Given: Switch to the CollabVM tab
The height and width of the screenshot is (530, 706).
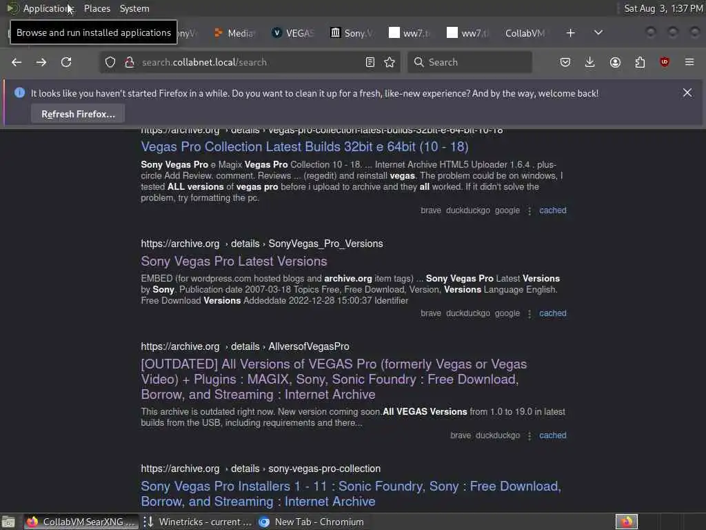Looking at the screenshot, I should tap(525, 33).
